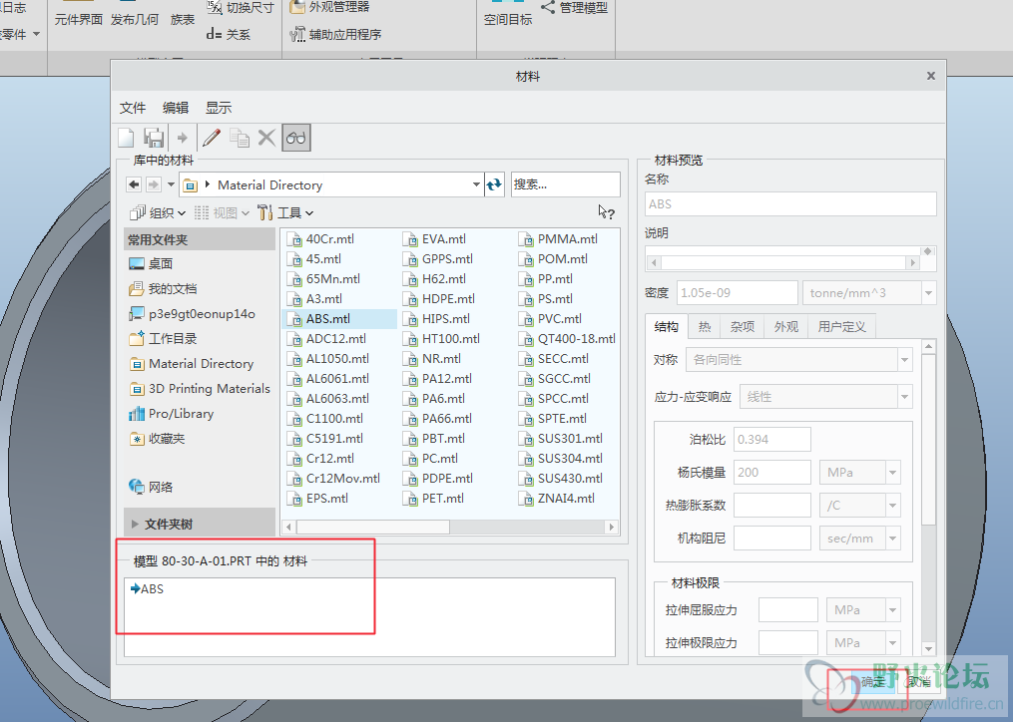
Task: Click Auxiliary Applications (辅助应用程序) in ribbon
Action: point(336,34)
